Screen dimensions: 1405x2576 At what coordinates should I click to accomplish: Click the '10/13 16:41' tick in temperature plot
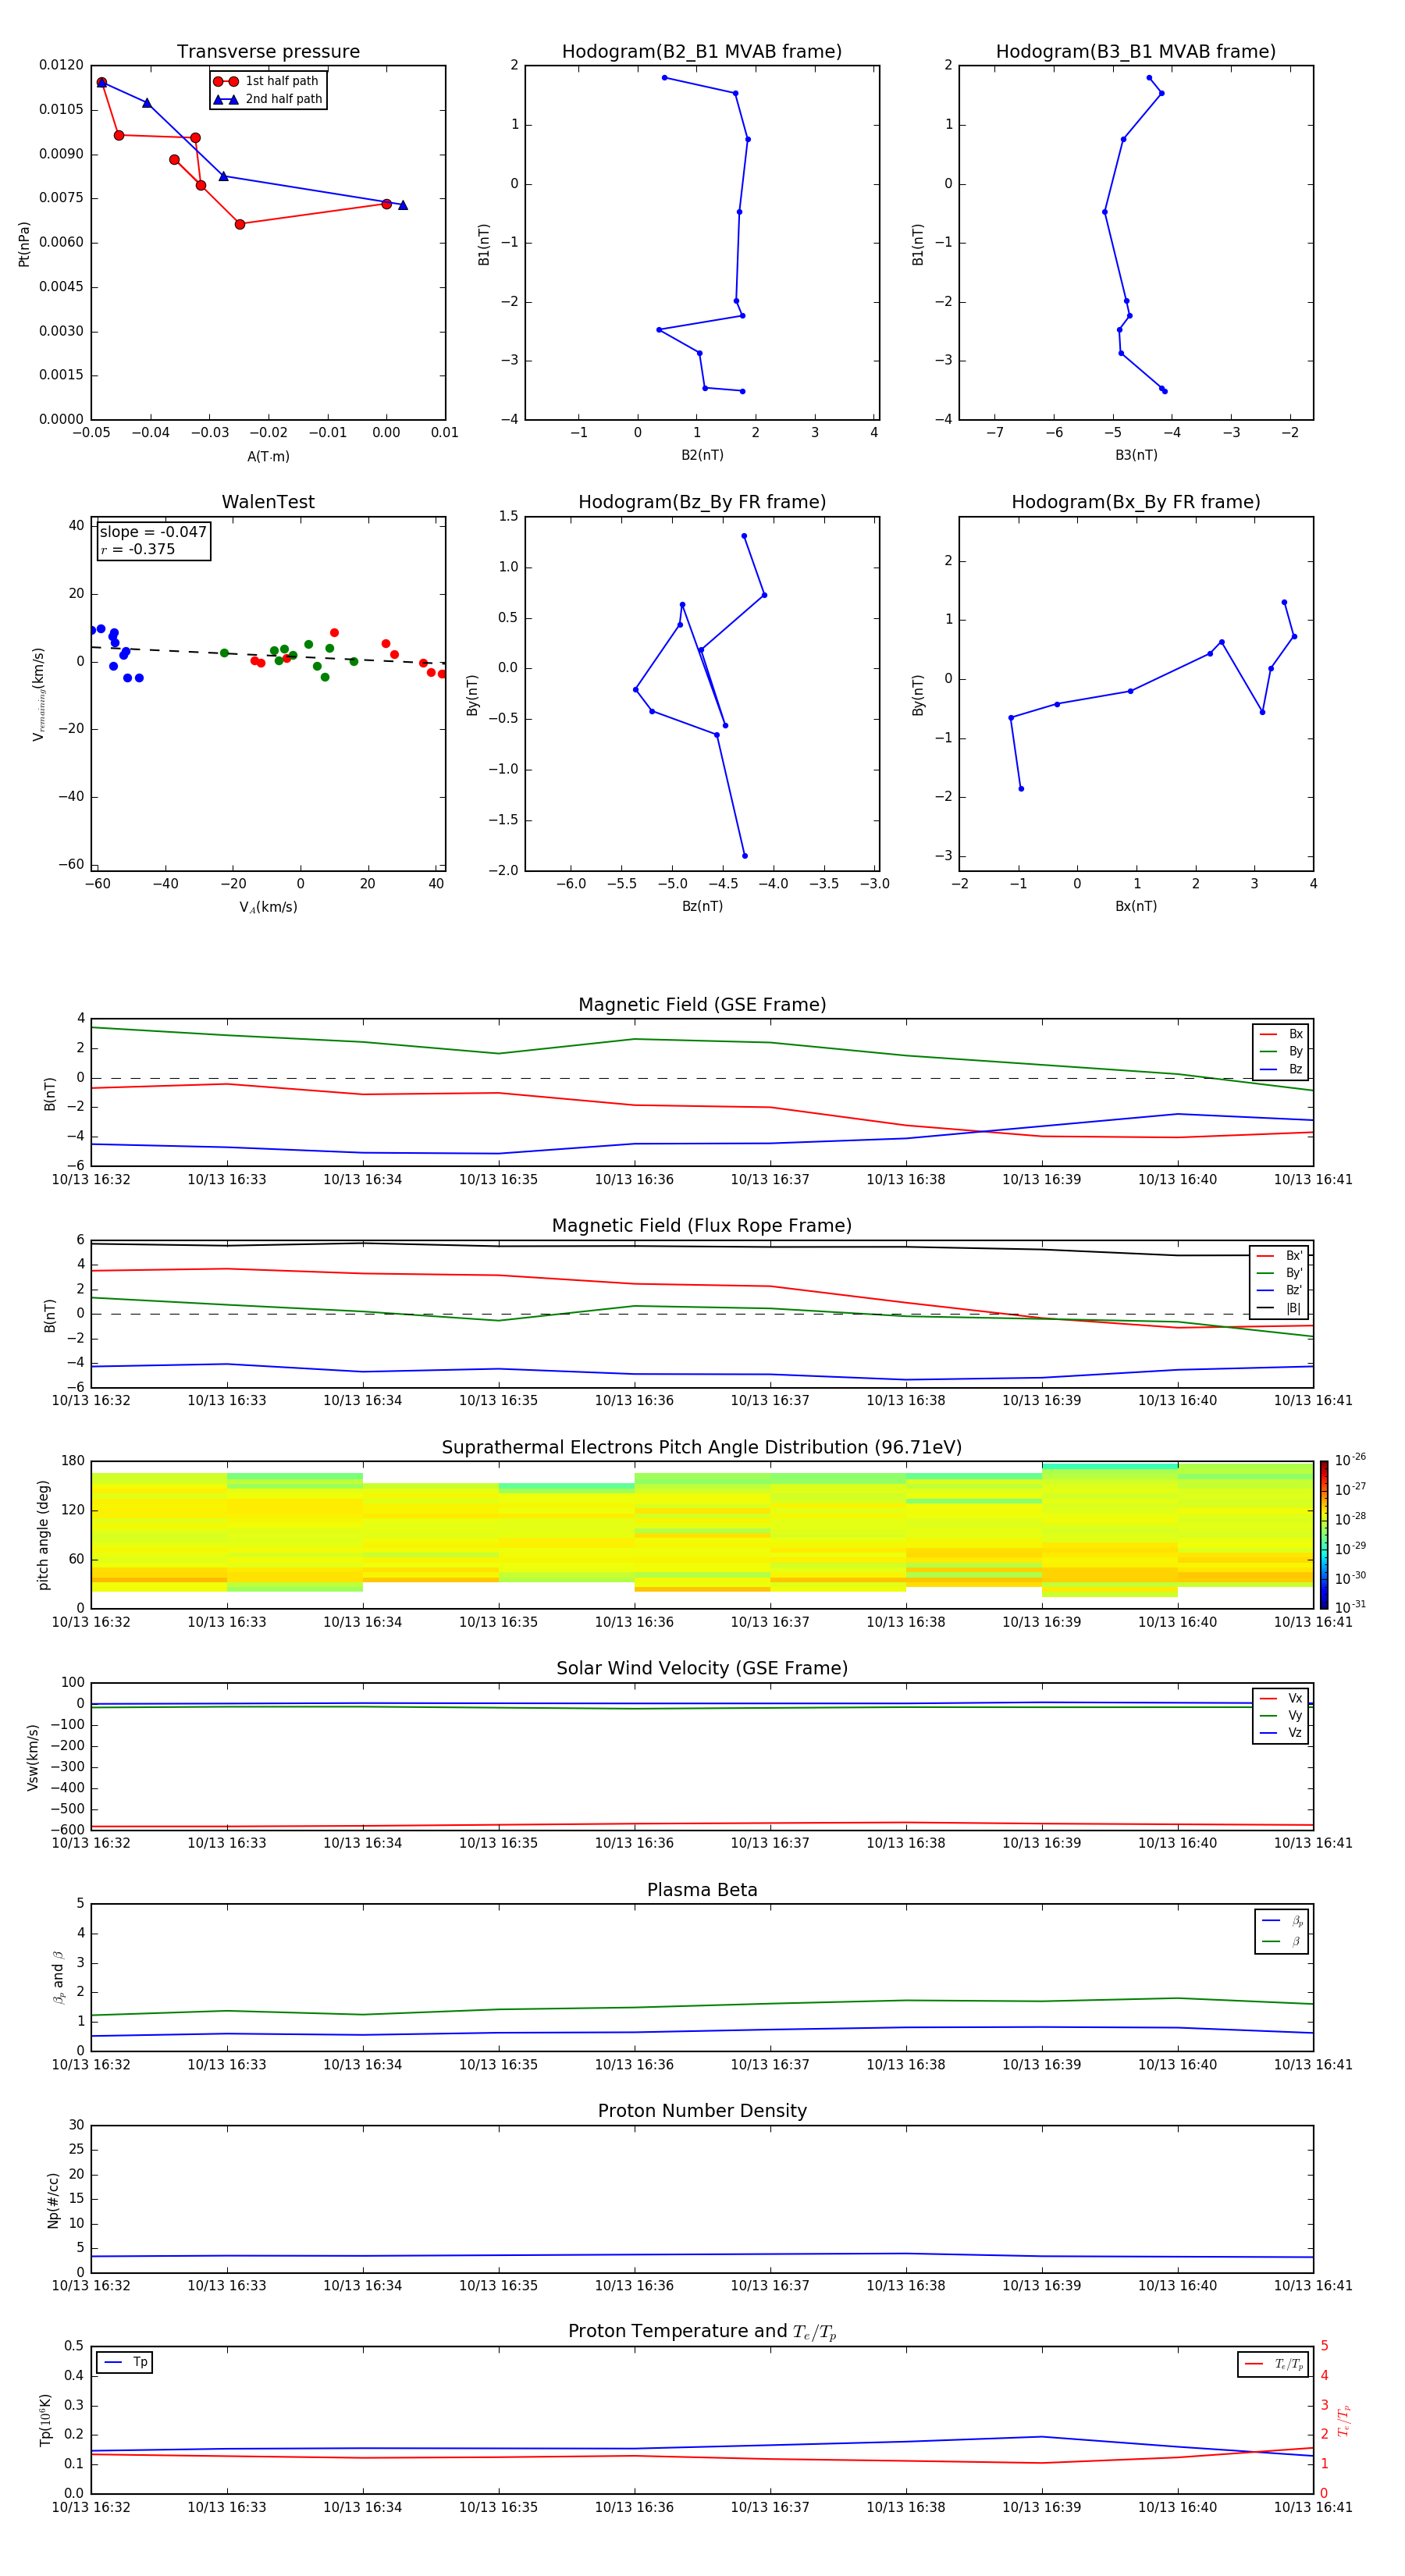[1312, 2507]
